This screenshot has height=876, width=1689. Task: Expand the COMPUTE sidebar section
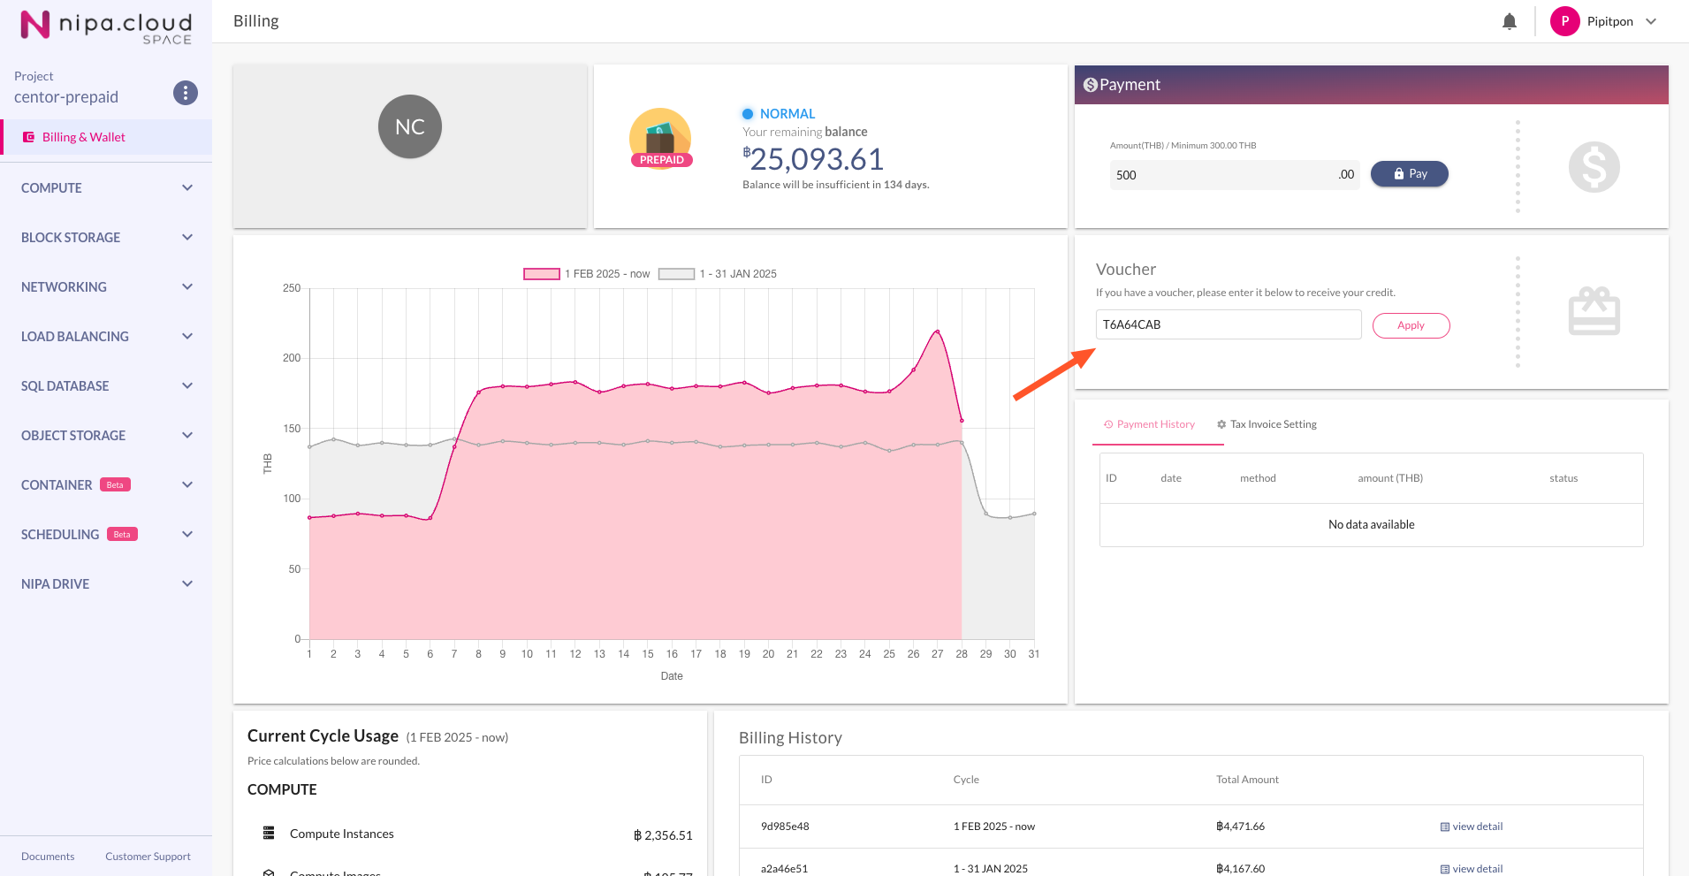point(106,188)
